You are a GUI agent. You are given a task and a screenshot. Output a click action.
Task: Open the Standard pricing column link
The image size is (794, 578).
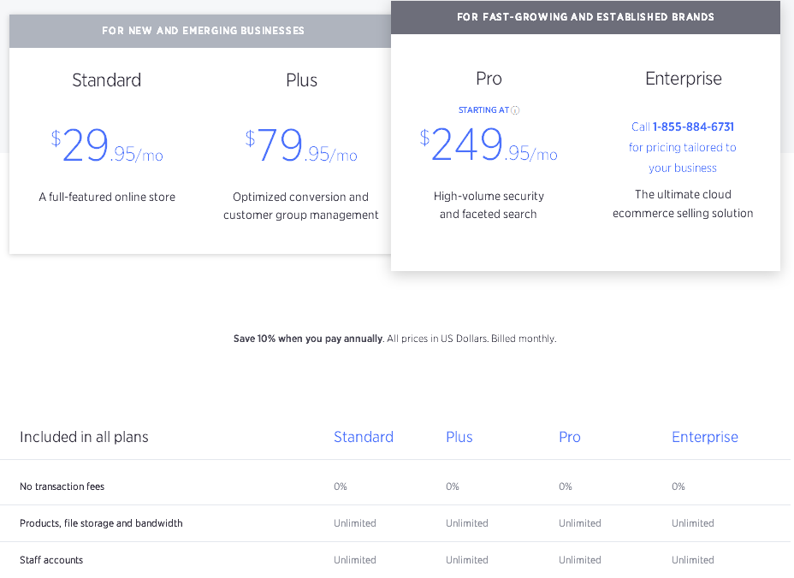pos(363,437)
